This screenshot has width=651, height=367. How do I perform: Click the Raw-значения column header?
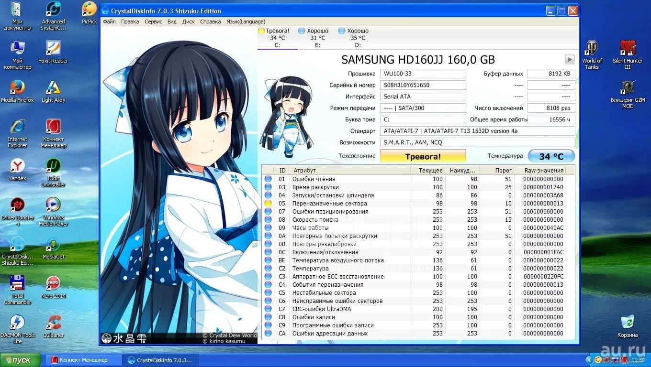tap(540, 170)
